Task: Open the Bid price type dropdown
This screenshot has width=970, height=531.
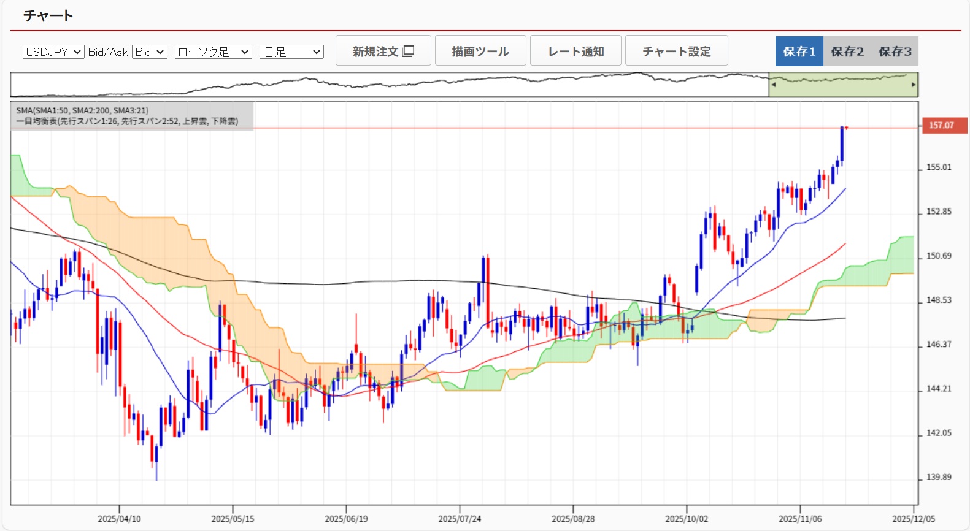Action: (x=150, y=52)
